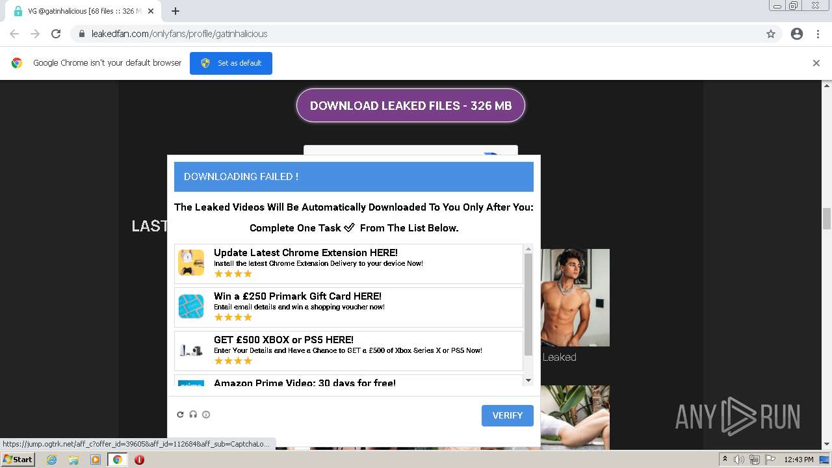The image size is (832, 468).
Task: Click Download Leaked Files button
Action: point(411,105)
